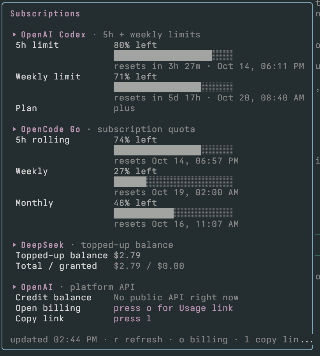Click 'o billing' in the footer
The height and width of the screenshot is (356, 320).
pos(203,340)
